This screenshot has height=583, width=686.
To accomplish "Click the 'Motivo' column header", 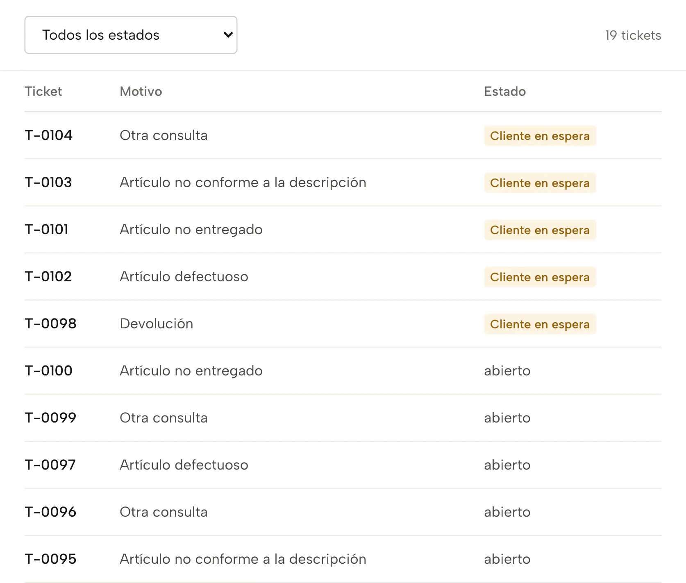I will 141,91.
